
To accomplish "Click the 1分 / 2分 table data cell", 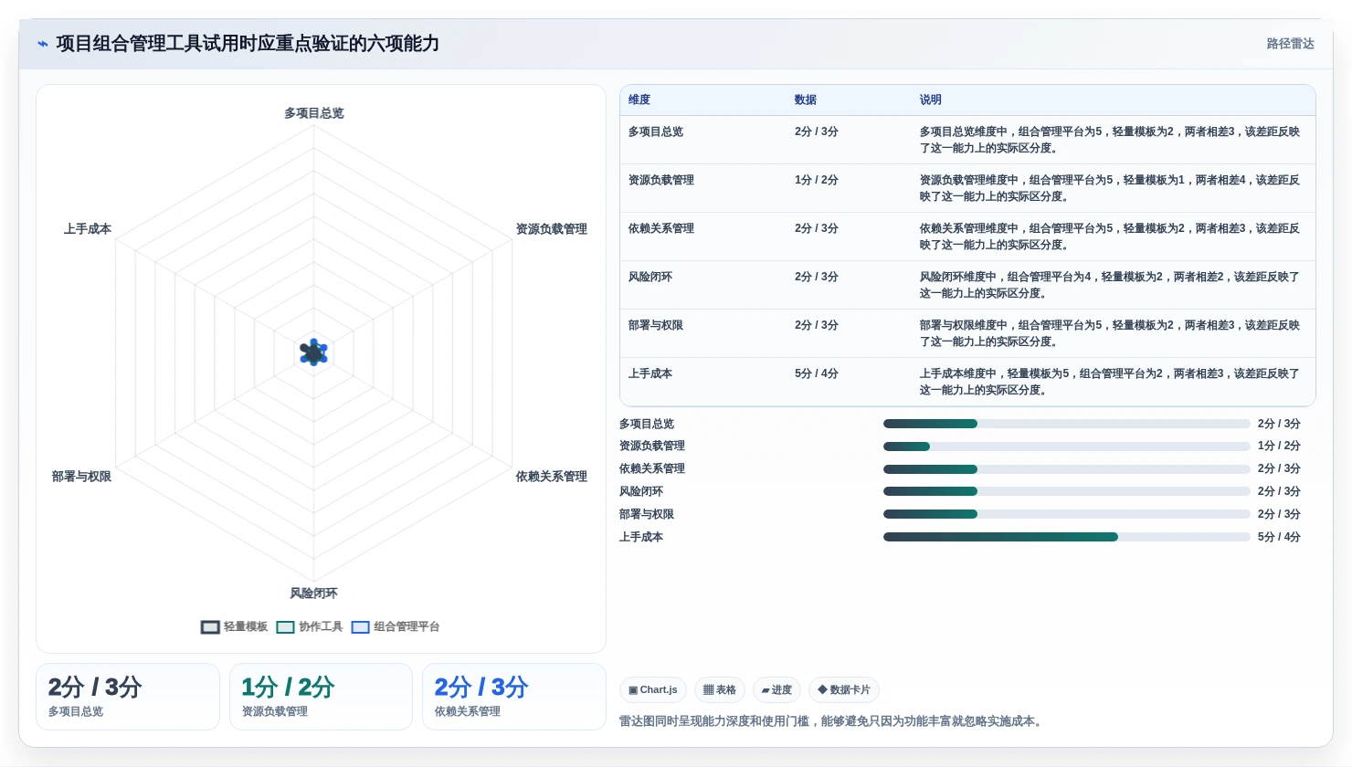I will (817, 180).
